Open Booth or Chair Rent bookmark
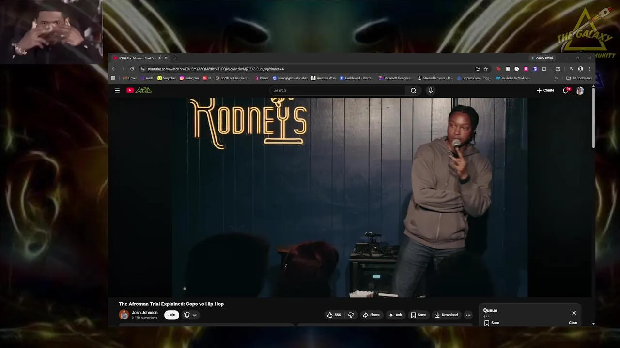Viewport: 620px width, 348px height. pos(232,78)
